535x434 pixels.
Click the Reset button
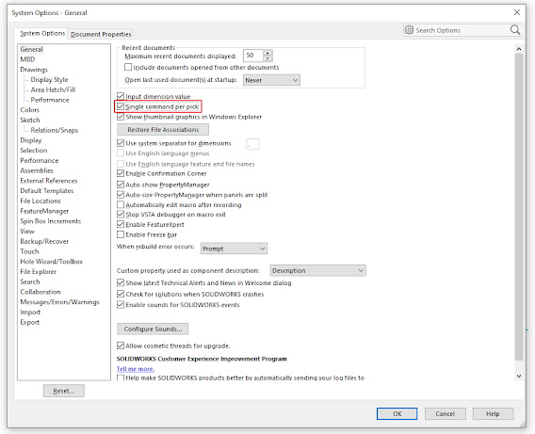click(x=63, y=391)
